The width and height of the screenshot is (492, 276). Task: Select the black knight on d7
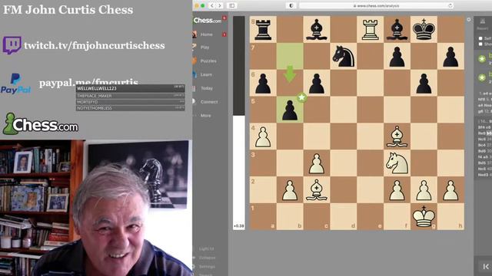344,56
